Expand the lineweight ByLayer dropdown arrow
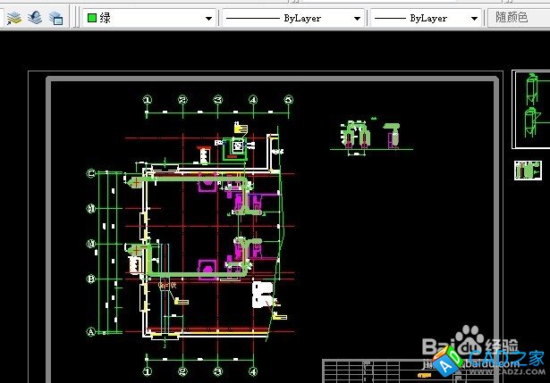The height and width of the screenshot is (383, 550). (x=474, y=18)
